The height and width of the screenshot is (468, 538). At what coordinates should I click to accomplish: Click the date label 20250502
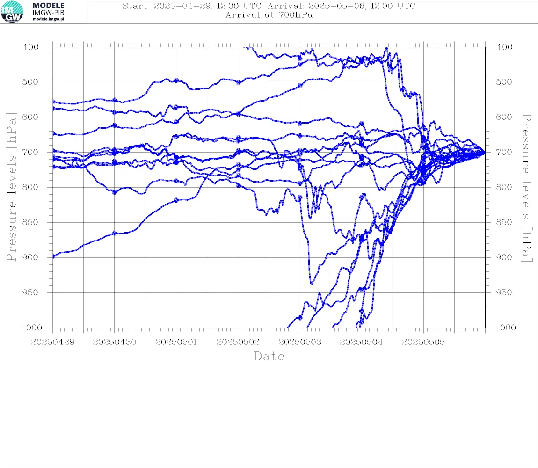[x=238, y=342]
